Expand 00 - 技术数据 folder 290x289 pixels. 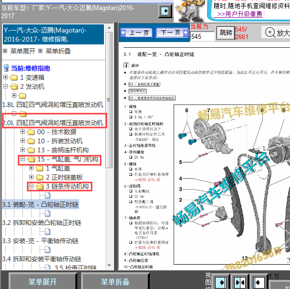click(22, 131)
